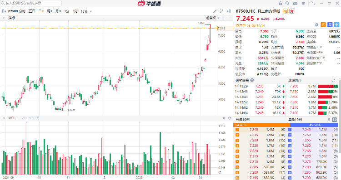This screenshot has height=180, width=341.
Task: Toggle the 10-level order depth button
Action: [335, 120]
